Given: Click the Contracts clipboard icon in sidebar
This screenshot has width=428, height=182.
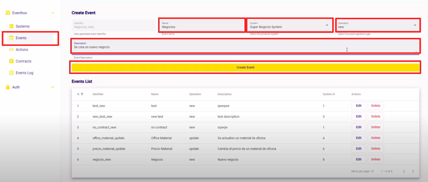Looking at the screenshot, I should tap(11, 61).
